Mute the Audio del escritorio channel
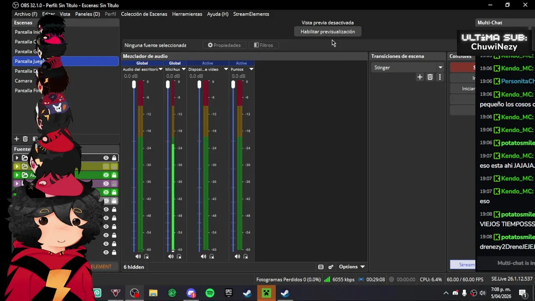This screenshot has width=535, height=301. click(138, 256)
